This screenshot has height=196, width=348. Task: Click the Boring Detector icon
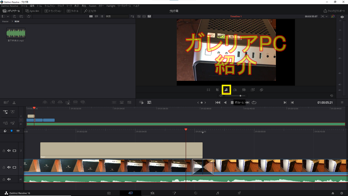point(6,103)
